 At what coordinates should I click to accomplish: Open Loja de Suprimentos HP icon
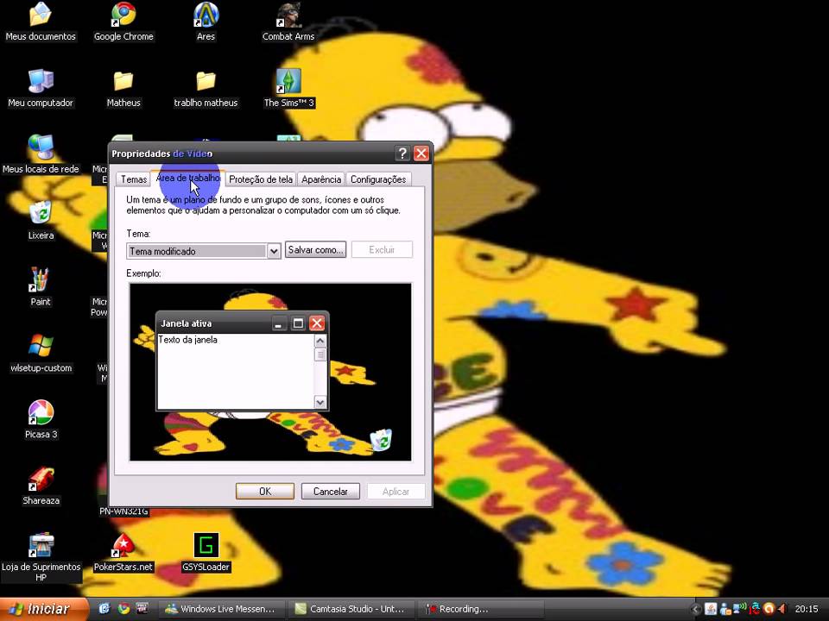point(41,558)
